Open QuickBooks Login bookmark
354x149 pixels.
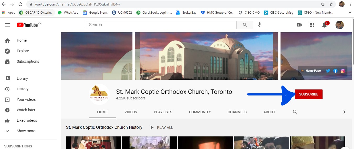[154, 12]
